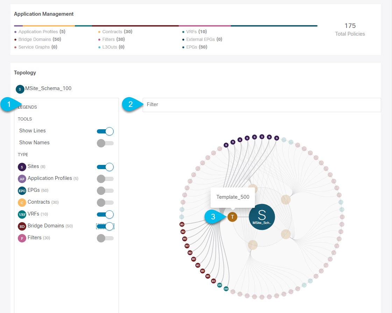Click the Topology section heading

pyautogui.click(x=25, y=73)
